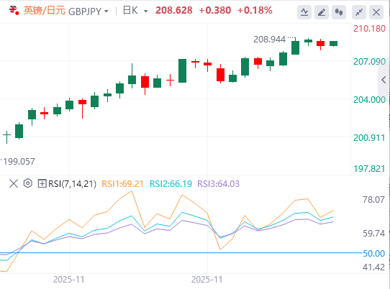
Task: Expand RSI panel with plus box icon
Action: point(42,183)
